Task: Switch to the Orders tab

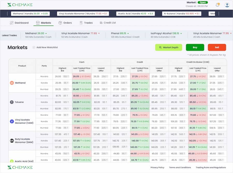Action: coord(65,23)
